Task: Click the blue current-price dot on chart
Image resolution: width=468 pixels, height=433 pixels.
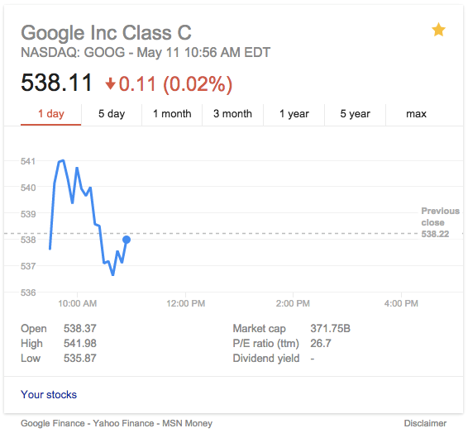Action: 127,240
